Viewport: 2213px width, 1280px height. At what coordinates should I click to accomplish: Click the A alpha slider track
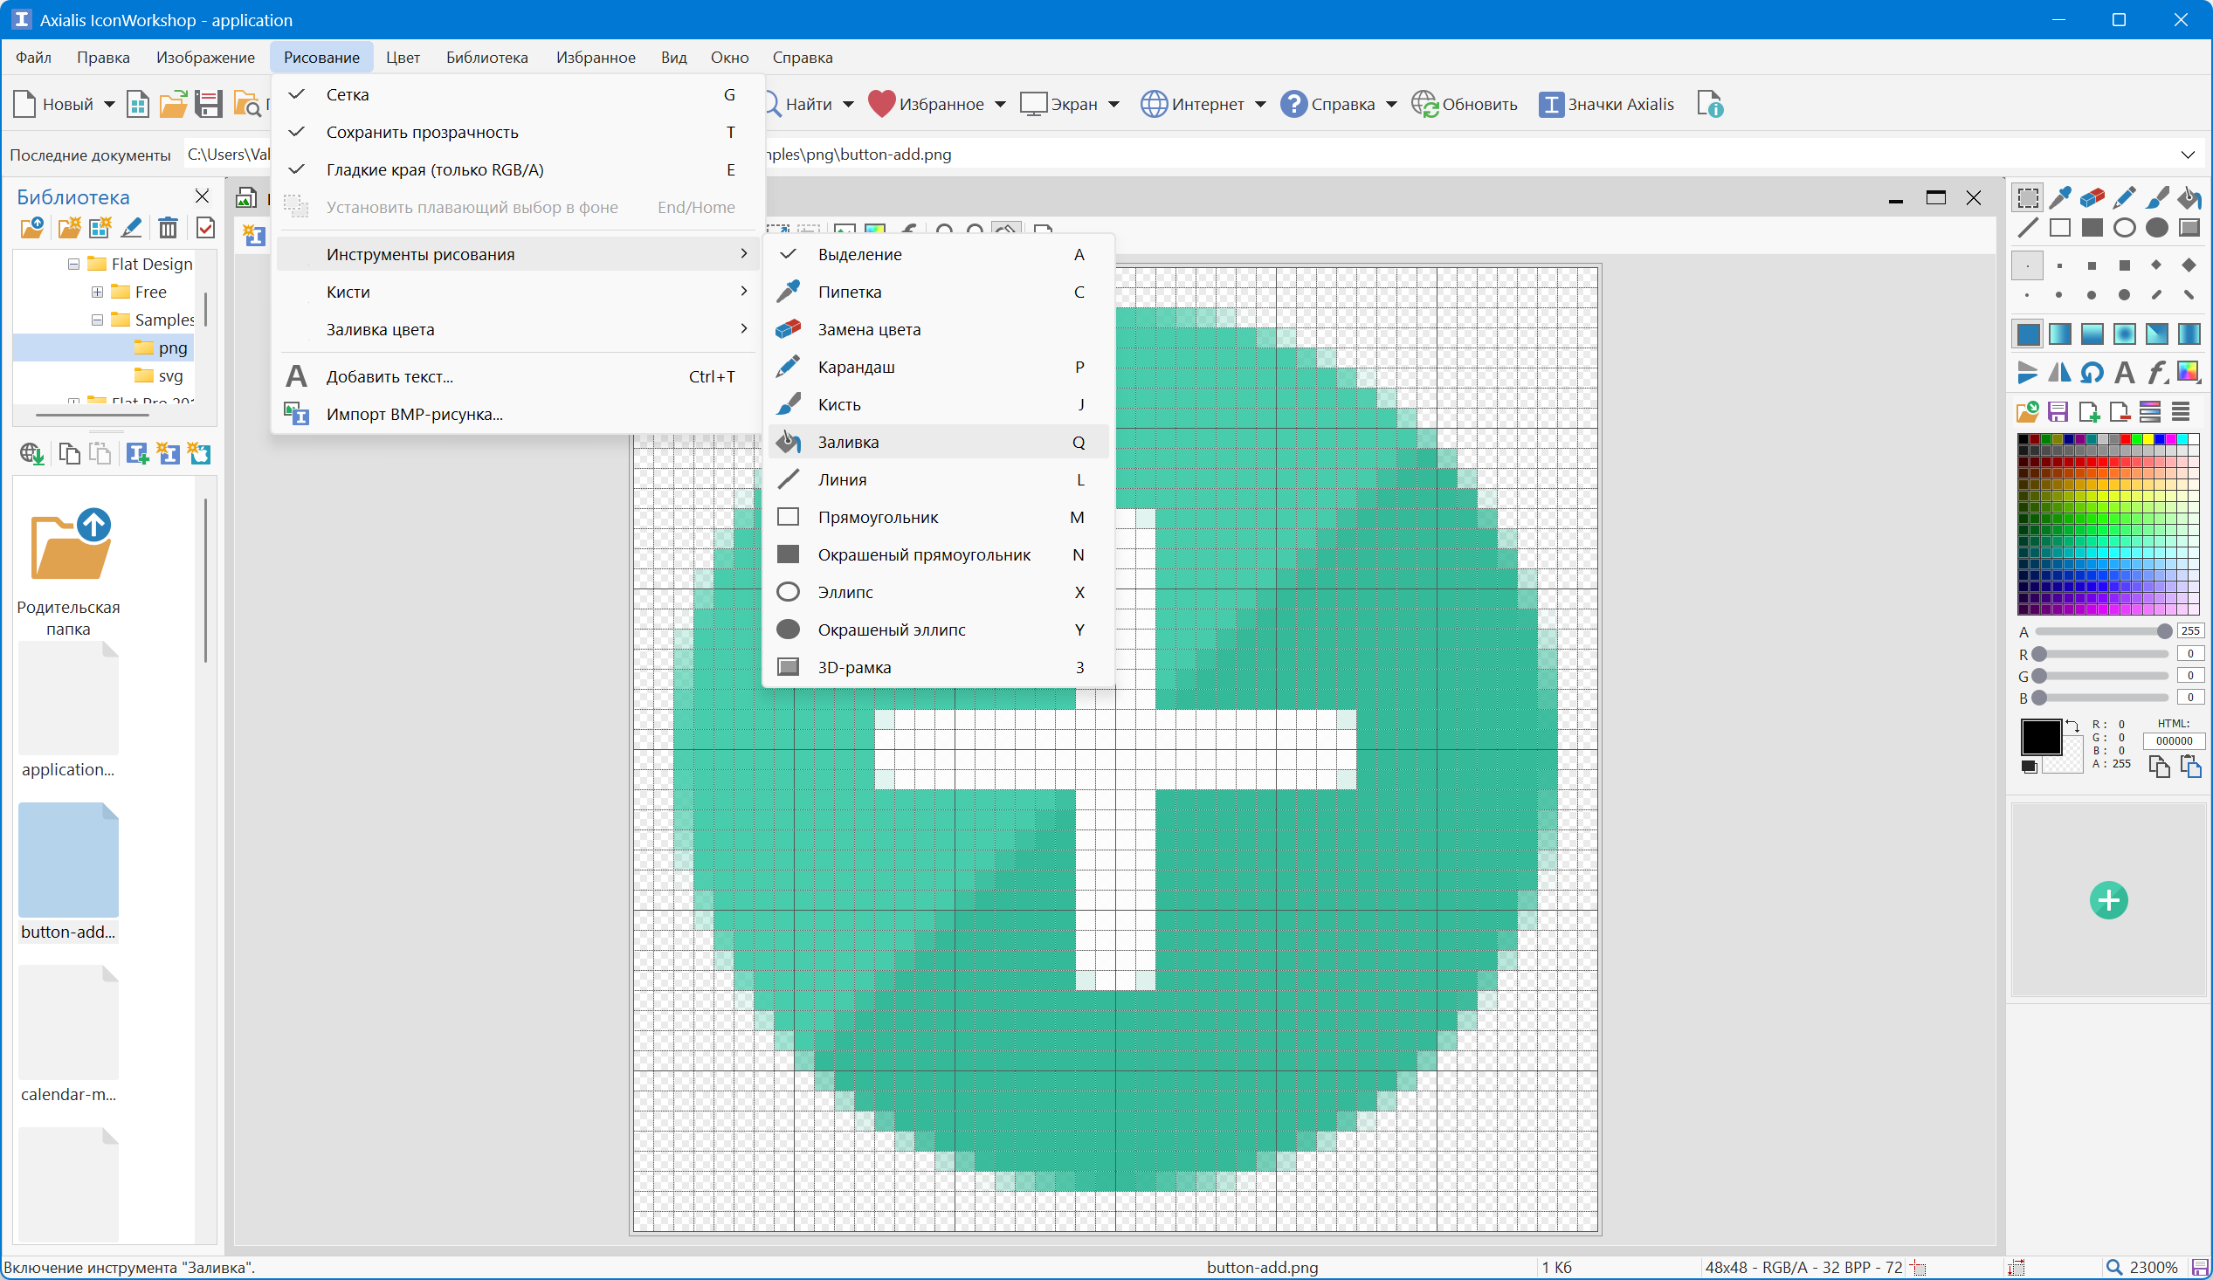click(x=2099, y=631)
